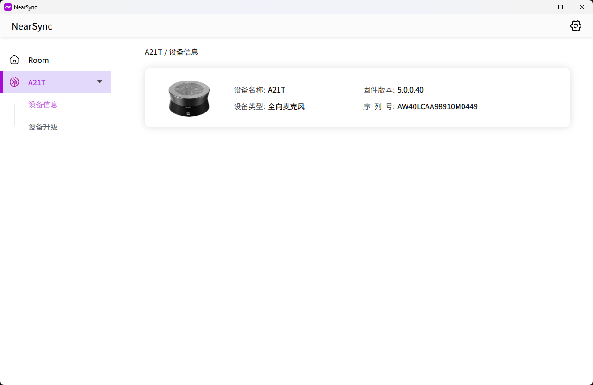Open the 设备升级 page

click(x=43, y=127)
